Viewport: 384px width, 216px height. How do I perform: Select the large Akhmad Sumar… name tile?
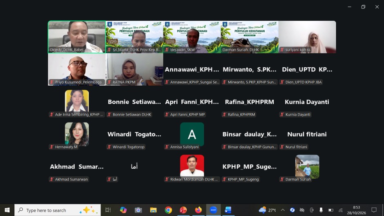point(77,167)
